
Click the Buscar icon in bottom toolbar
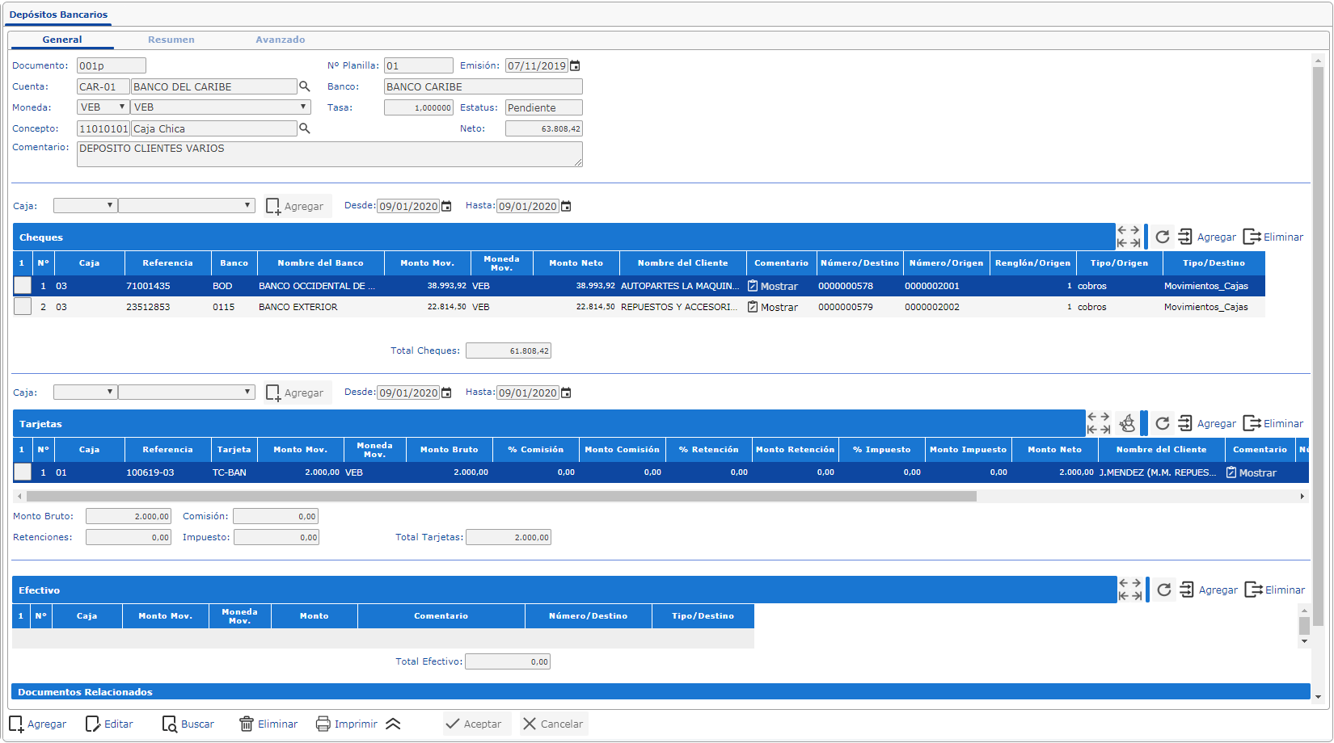click(x=169, y=724)
